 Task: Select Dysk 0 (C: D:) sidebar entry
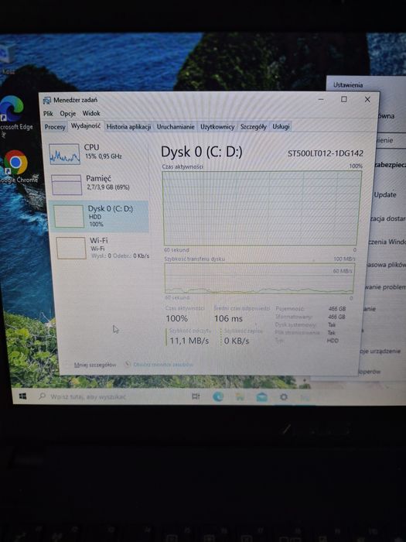[99, 216]
